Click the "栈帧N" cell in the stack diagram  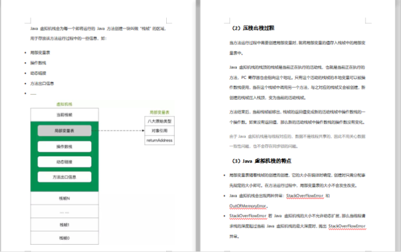click(x=64, y=198)
